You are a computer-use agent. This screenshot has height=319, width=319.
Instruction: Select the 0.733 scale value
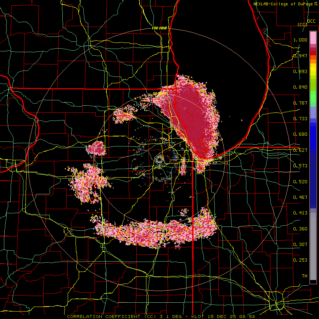coord(300,119)
